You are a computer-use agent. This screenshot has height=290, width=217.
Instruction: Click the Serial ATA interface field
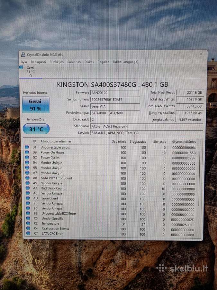(x=115, y=106)
